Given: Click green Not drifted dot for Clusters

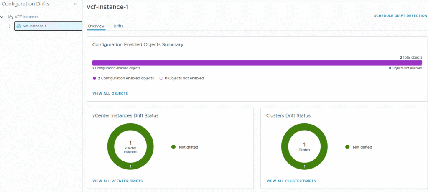Looking at the screenshot, I should pyautogui.click(x=347, y=147).
